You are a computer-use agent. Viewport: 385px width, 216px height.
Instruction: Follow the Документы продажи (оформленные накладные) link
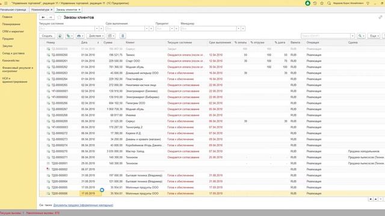click(83, 205)
